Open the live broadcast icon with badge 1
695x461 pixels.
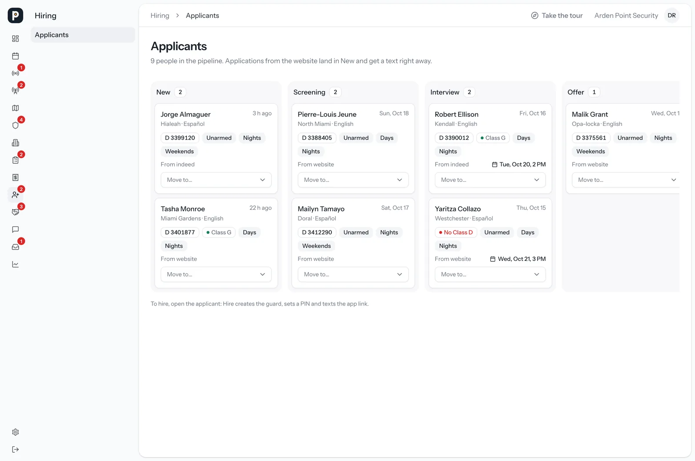tap(16, 73)
